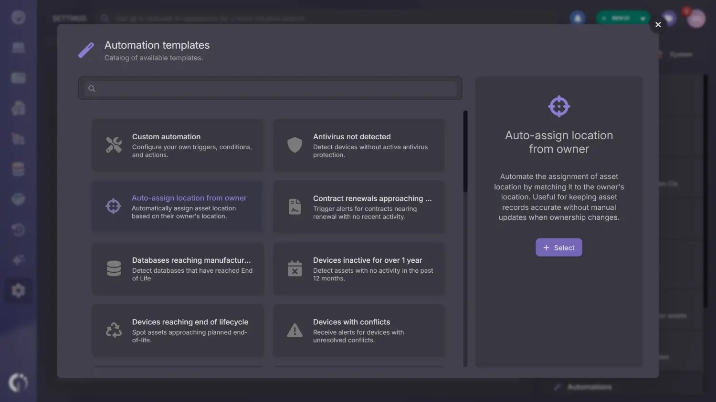Click the Custom automation tools icon

tap(114, 145)
